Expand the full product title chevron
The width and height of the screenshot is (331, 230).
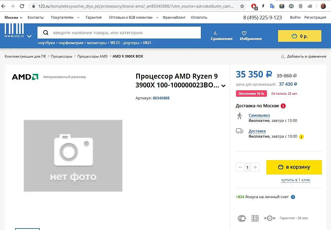(x=223, y=86)
